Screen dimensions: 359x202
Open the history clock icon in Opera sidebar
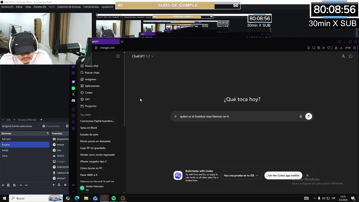tap(73, 116)
